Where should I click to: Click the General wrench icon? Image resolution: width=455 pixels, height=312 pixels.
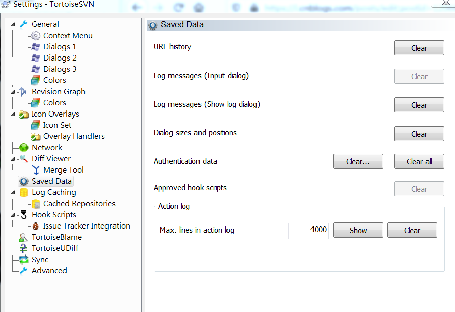[x=24, y=24]
